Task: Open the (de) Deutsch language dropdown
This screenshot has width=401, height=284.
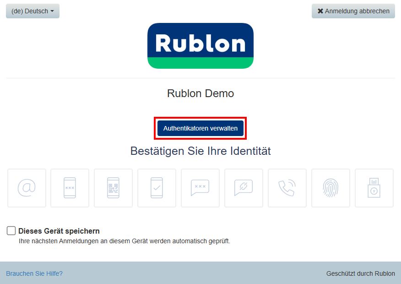Action: [x=33, y=11]
